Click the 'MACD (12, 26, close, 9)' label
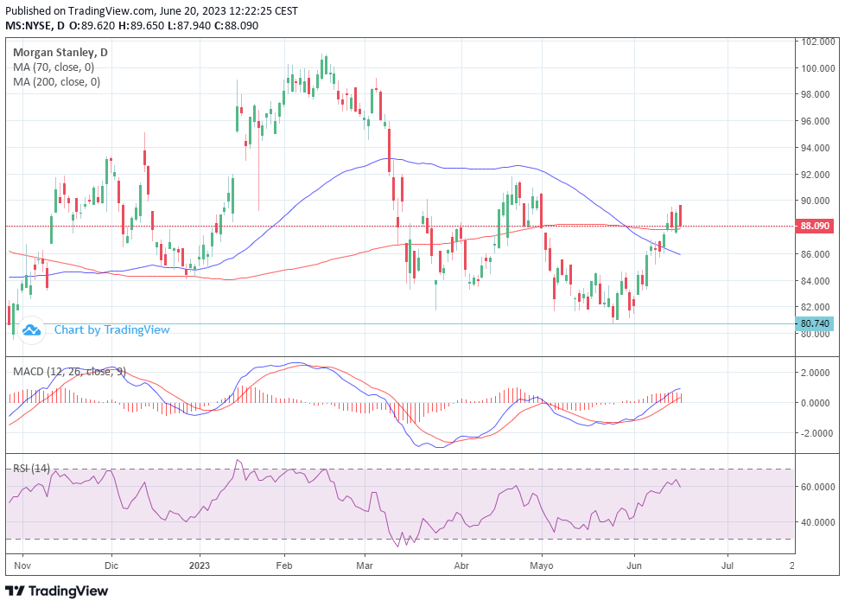The width and height of the screenshot is (845, 607). [69, 371]
